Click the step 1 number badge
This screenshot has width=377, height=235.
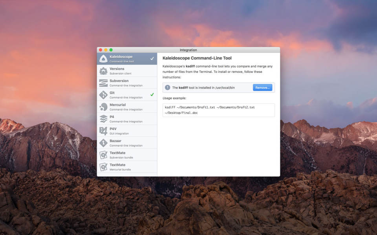tap(167, 87)
